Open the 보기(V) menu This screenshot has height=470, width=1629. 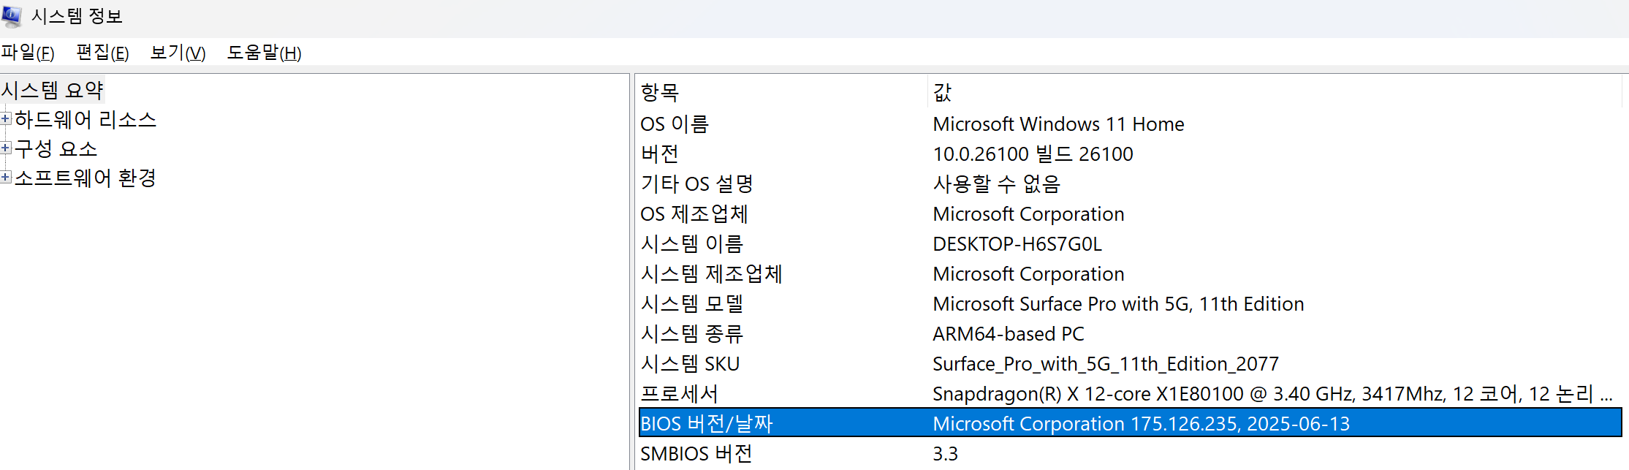pyautogui.click(x=178, y=53)
